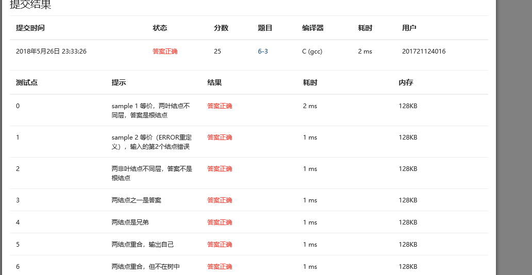This screenshot has width=532, height=275.
Task: Click the 编译器 column header
Action: (313, 28)
